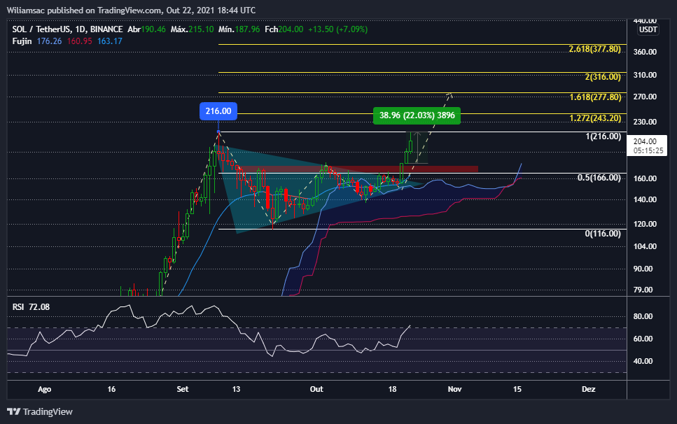Screen dimensions: 677x424
Task: Click the 360.00 price axis label
Action: point(645,52)
